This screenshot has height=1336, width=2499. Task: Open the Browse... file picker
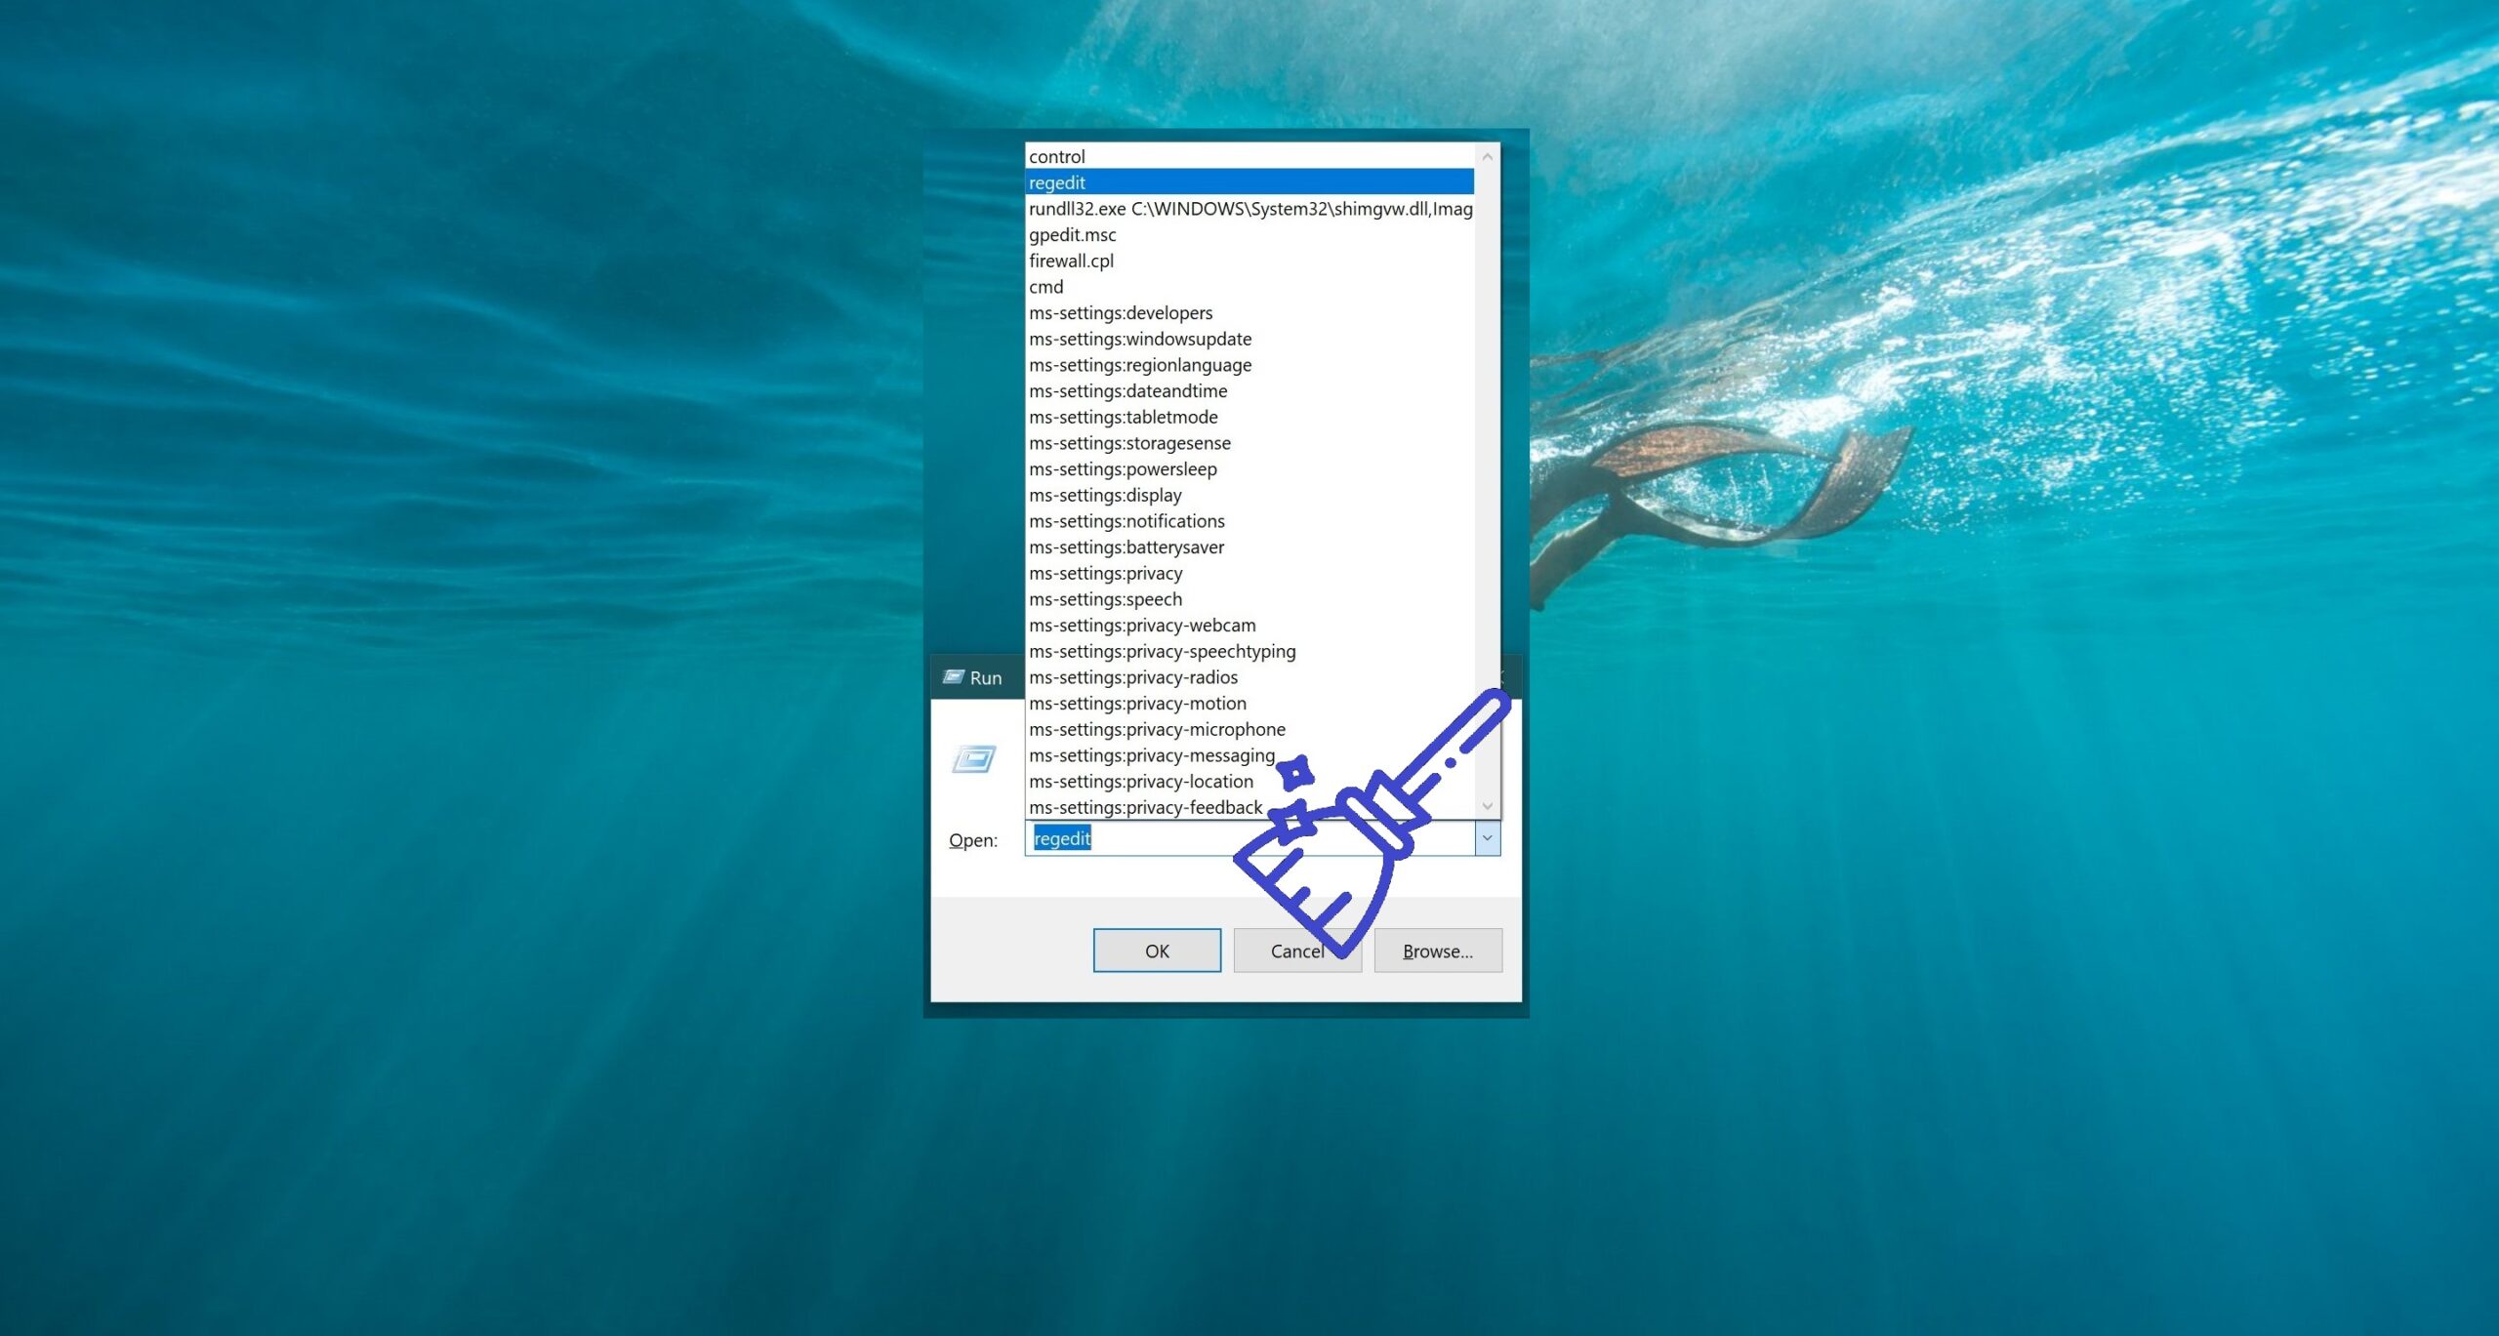coord(1437,951)
